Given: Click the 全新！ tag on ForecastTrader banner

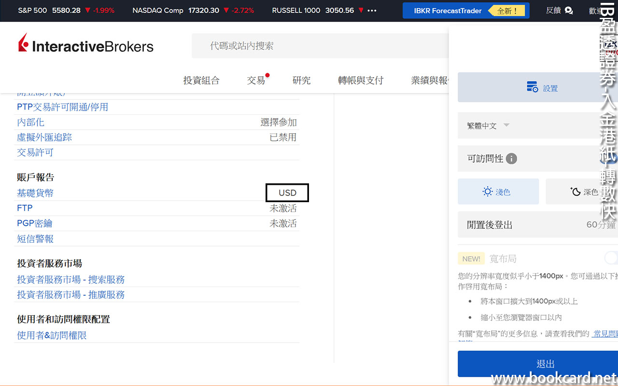Looking at the screenshot, I should tap(507, 11).
